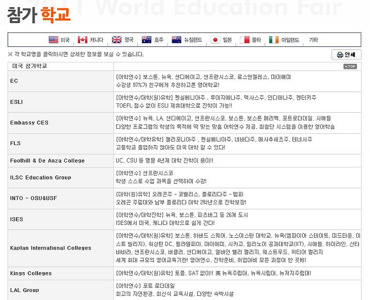Click the 인쇄 print button
This screenshot has height=300, width=370.
tap(346, 55)
